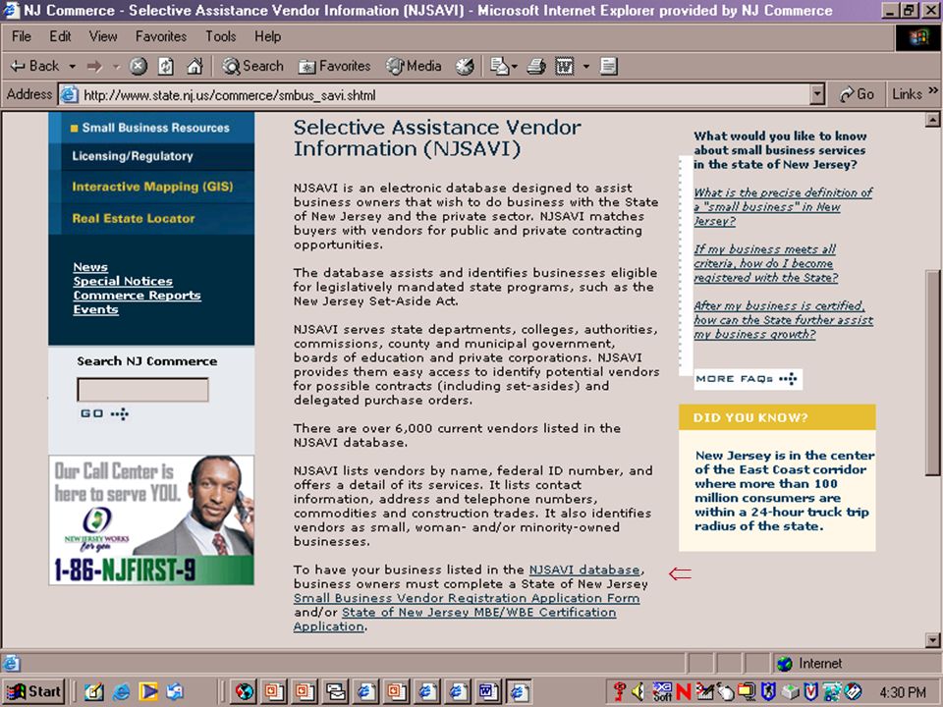Viewport: 943px width, 707px height.
Task: Click the Discuss notepad toolbar icon
Action: click(x=609, y=66)
